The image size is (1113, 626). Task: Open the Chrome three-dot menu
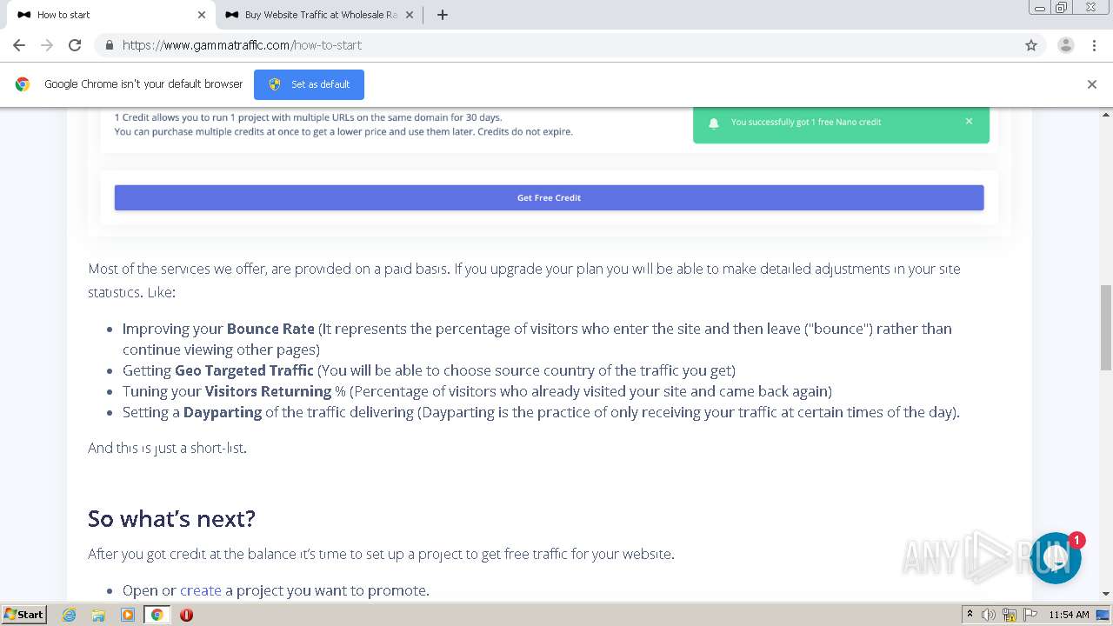point(1094,45)
